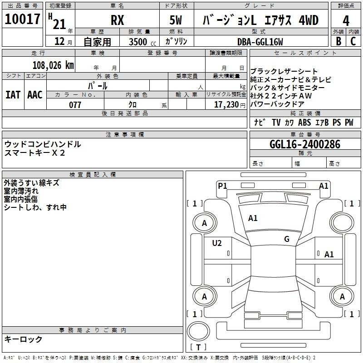Click the lot number 10017

pos(22,19)
